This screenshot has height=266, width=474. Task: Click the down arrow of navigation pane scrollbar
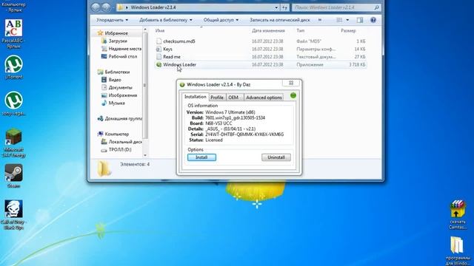[145, 155]
